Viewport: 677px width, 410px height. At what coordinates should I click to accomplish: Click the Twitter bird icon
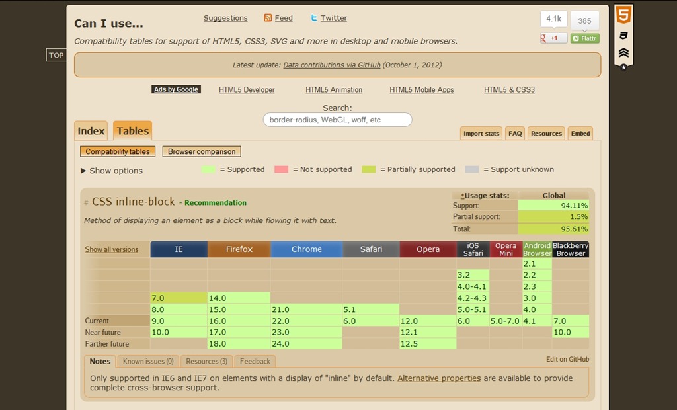tap(314, 18)
